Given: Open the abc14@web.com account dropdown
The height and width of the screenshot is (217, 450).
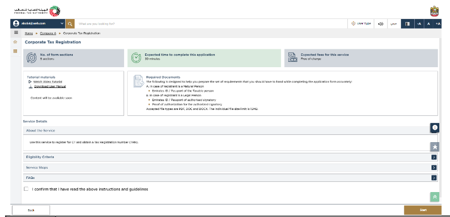Looking at the screenshot, I should [x=38, y=24].
